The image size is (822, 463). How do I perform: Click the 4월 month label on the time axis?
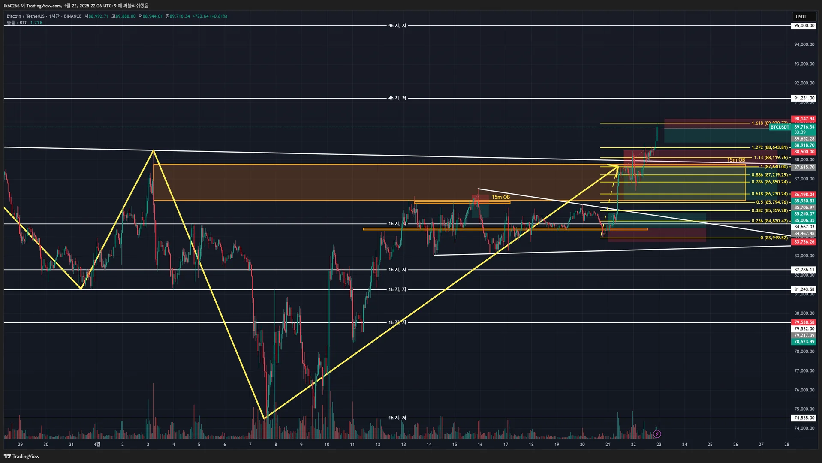point(97,445)
